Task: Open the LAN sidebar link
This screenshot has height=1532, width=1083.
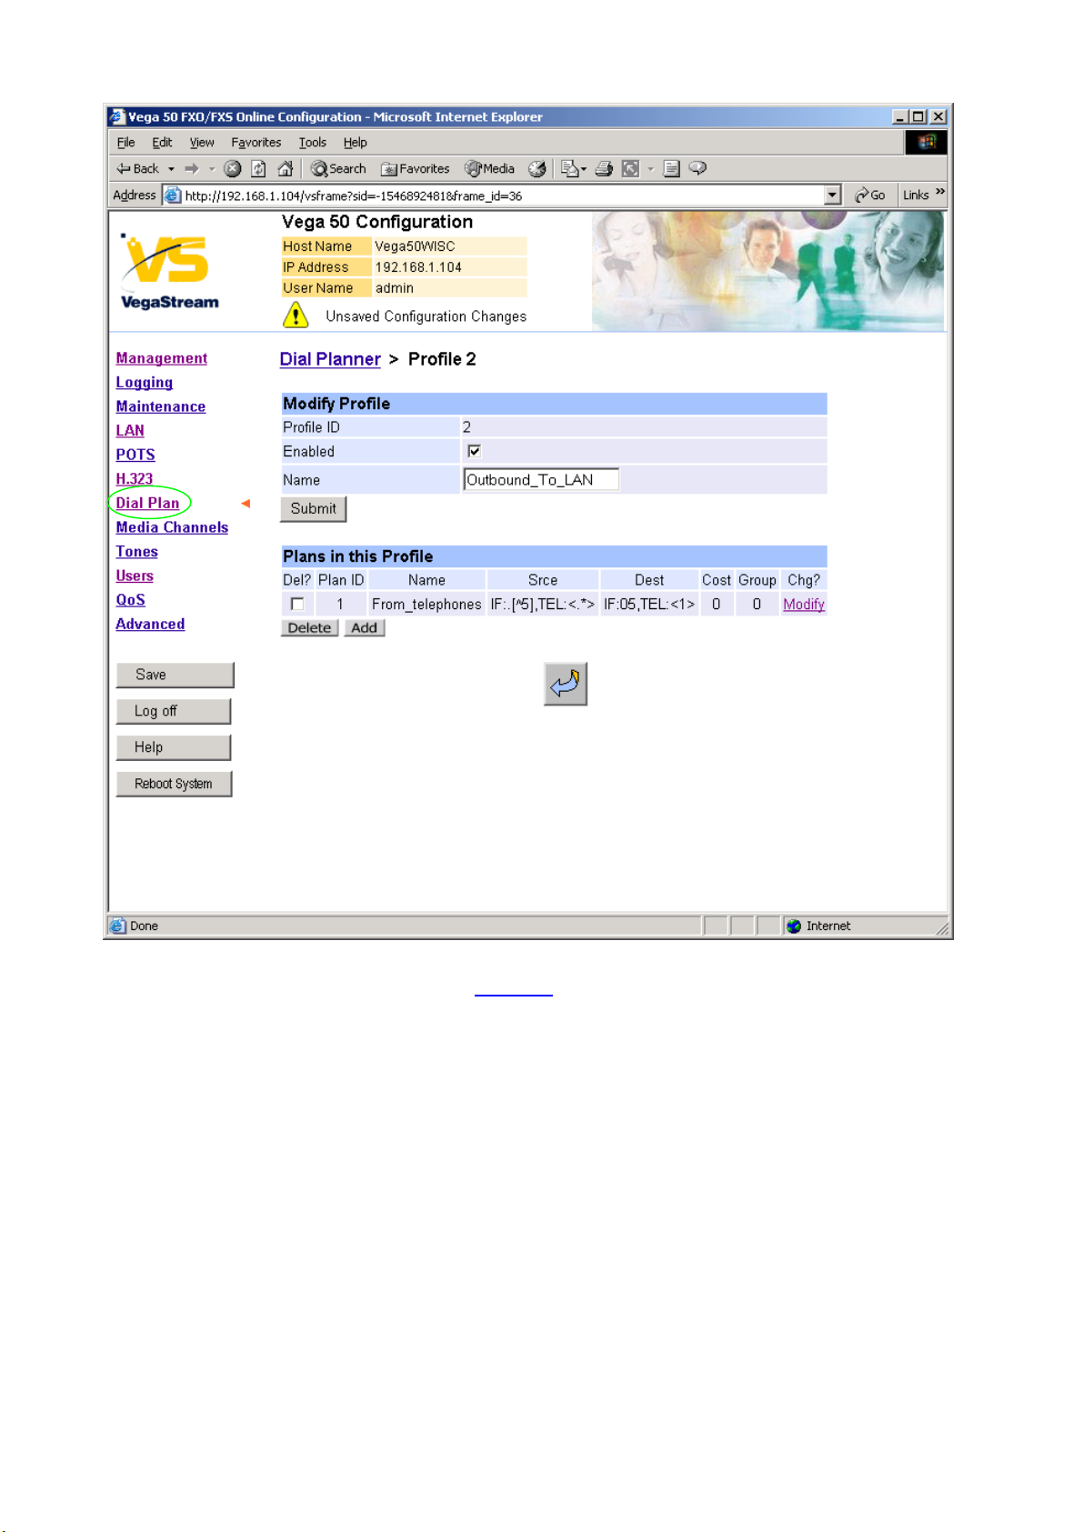Action: click(x=130, y=431)
